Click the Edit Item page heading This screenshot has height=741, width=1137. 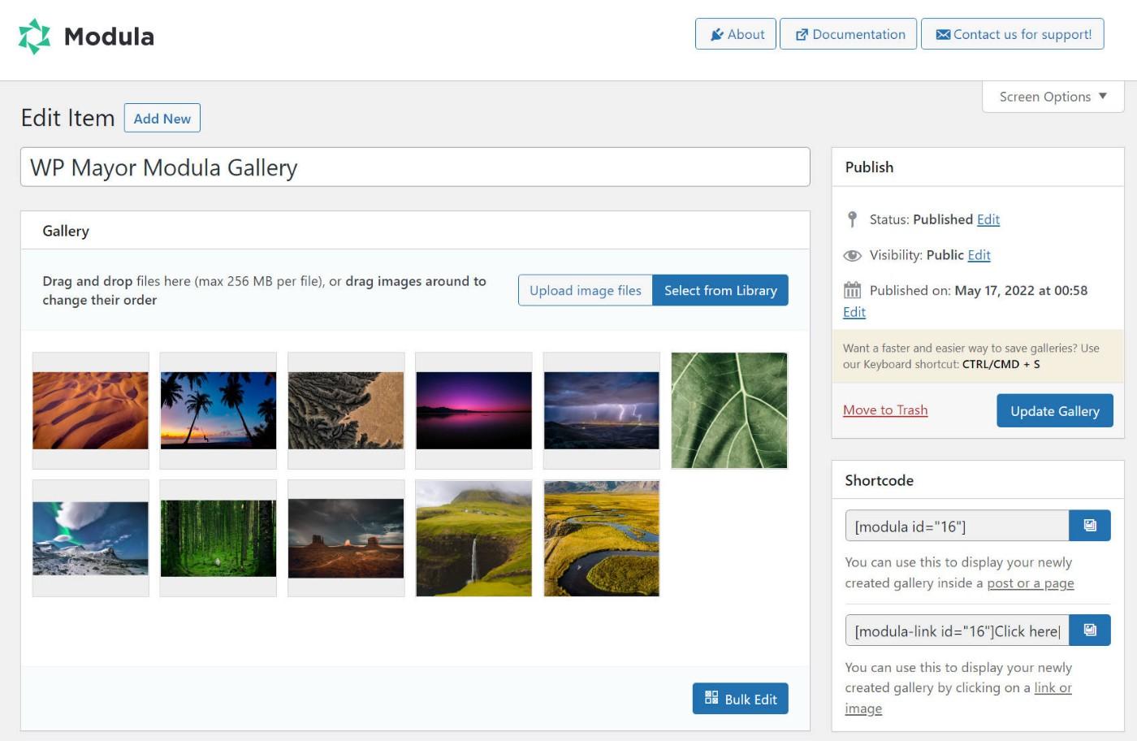pyautogui.click(x=67, y=118)
